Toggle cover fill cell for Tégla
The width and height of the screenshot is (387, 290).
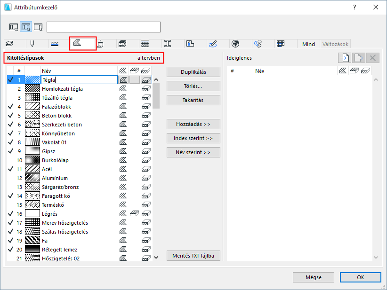[135, 80]
